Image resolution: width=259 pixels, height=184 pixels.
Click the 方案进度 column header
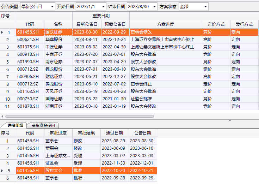(x=166, y=24)
